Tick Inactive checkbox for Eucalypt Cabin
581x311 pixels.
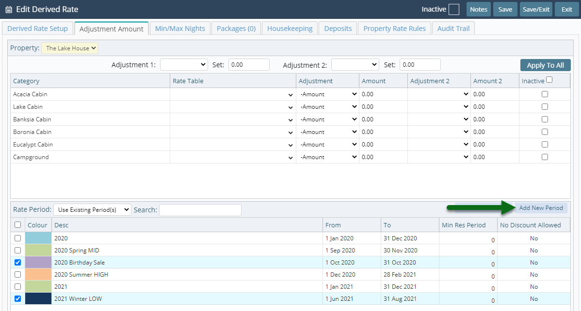click(x=545, y=145)
